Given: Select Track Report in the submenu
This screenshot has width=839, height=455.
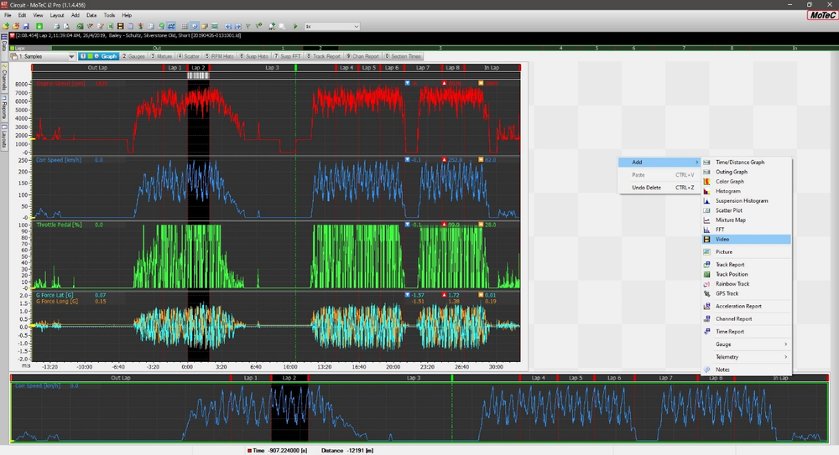Looking at the screenshot, I should click(x=747, y=265).
